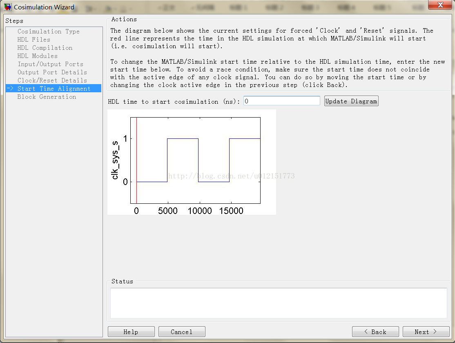The width and height of the screenshot is (455, 343).
Task: Click the red start-time line in diagram
Action: [136, 160]
